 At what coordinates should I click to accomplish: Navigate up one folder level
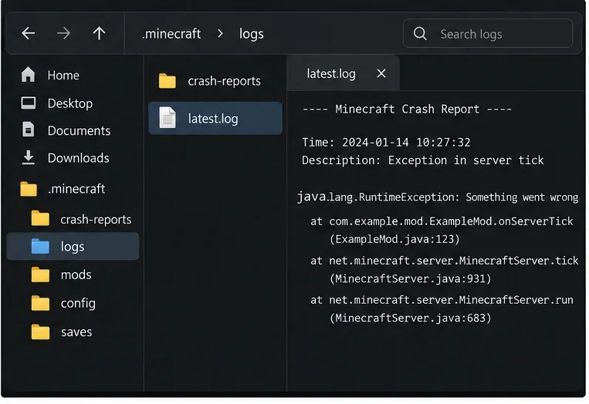click(x=99, y=33)
